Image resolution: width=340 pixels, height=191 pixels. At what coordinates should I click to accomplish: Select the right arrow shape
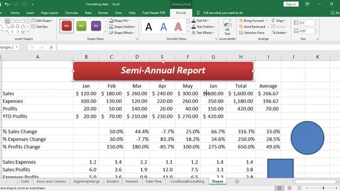12,27
